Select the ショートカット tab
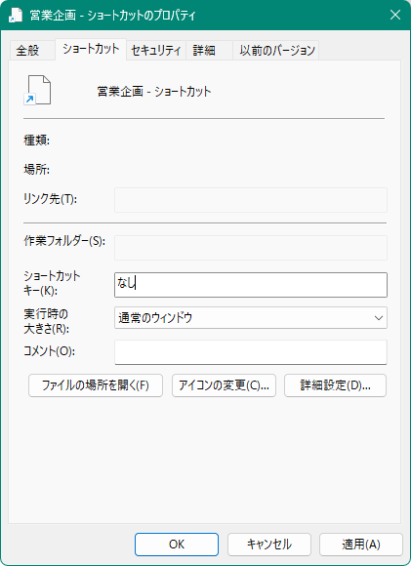 [x=91, y=49]
